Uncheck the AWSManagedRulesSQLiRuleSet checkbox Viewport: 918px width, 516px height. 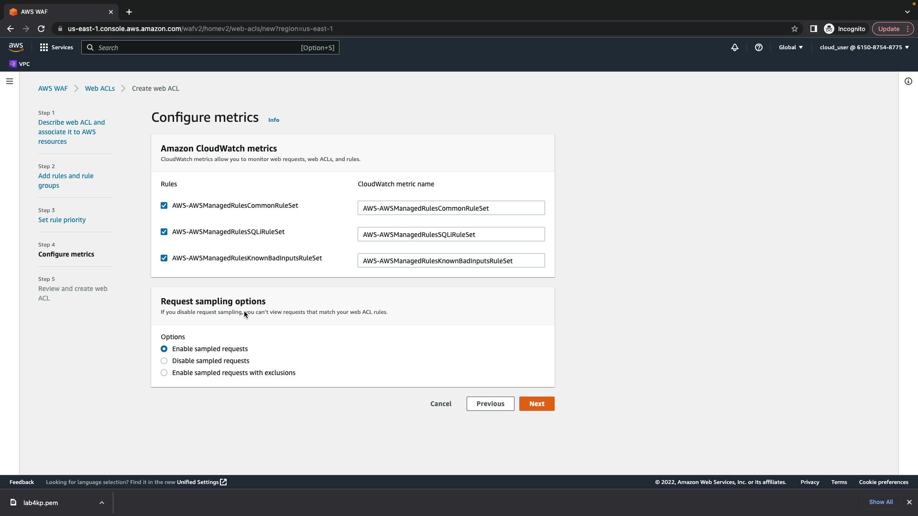[x=164, y=232]
